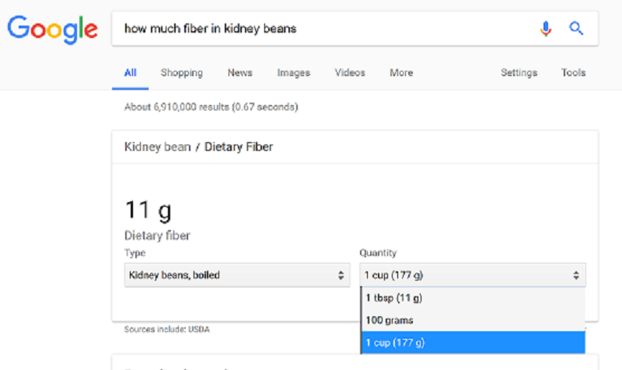
Task: Open the News tab
Action: [240, 72]
